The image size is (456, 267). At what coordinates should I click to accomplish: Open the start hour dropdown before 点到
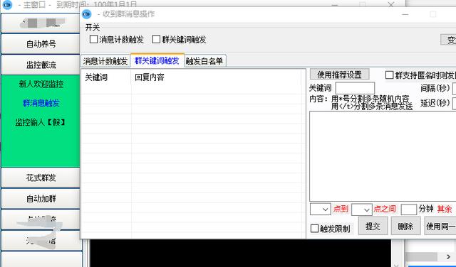point(321,209)
